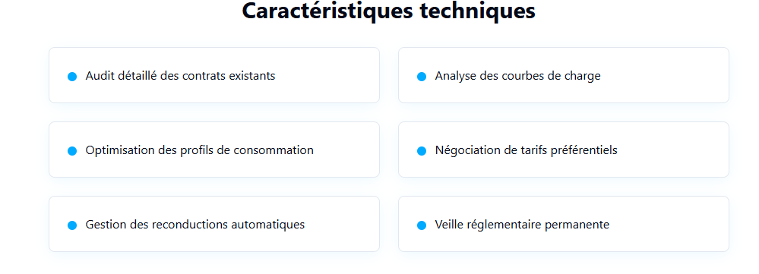Click the blue bullet next to Analyse des courbes
The height and width of the screenshot is (274, 759).
[x=422, y=77]
